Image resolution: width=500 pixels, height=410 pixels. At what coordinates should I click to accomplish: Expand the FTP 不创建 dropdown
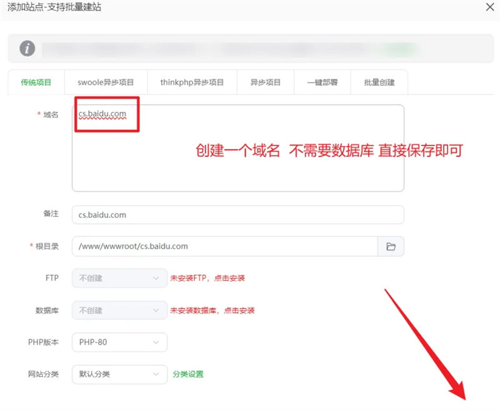tap(119, 278)
